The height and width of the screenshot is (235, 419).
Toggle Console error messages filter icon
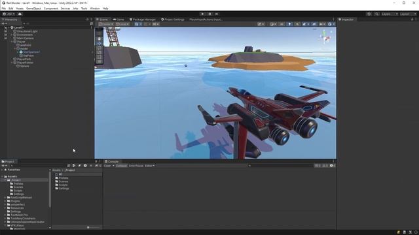332,166
